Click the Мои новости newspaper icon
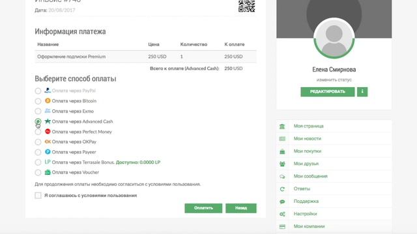417x234 pixels. coord(282,138)
